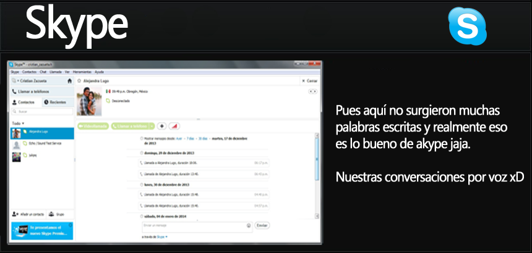Screen dimensions: 532x253
Task: Click the scrollbar down arrow in chat
Action: [x=317, y=216]
